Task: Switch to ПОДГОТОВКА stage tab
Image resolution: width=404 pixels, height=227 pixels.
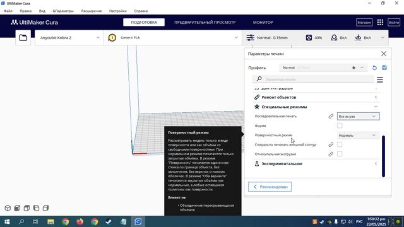Action: (144, 23)
